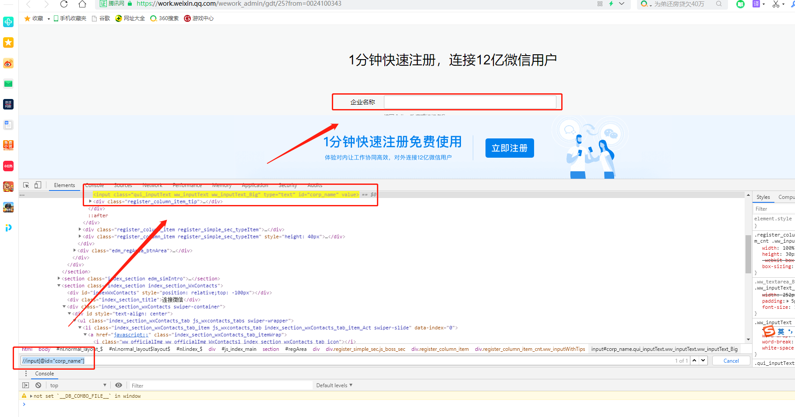795x417 pixels.
Task: Open the top frame context dropdown in Console
Action: pos(78,385)
